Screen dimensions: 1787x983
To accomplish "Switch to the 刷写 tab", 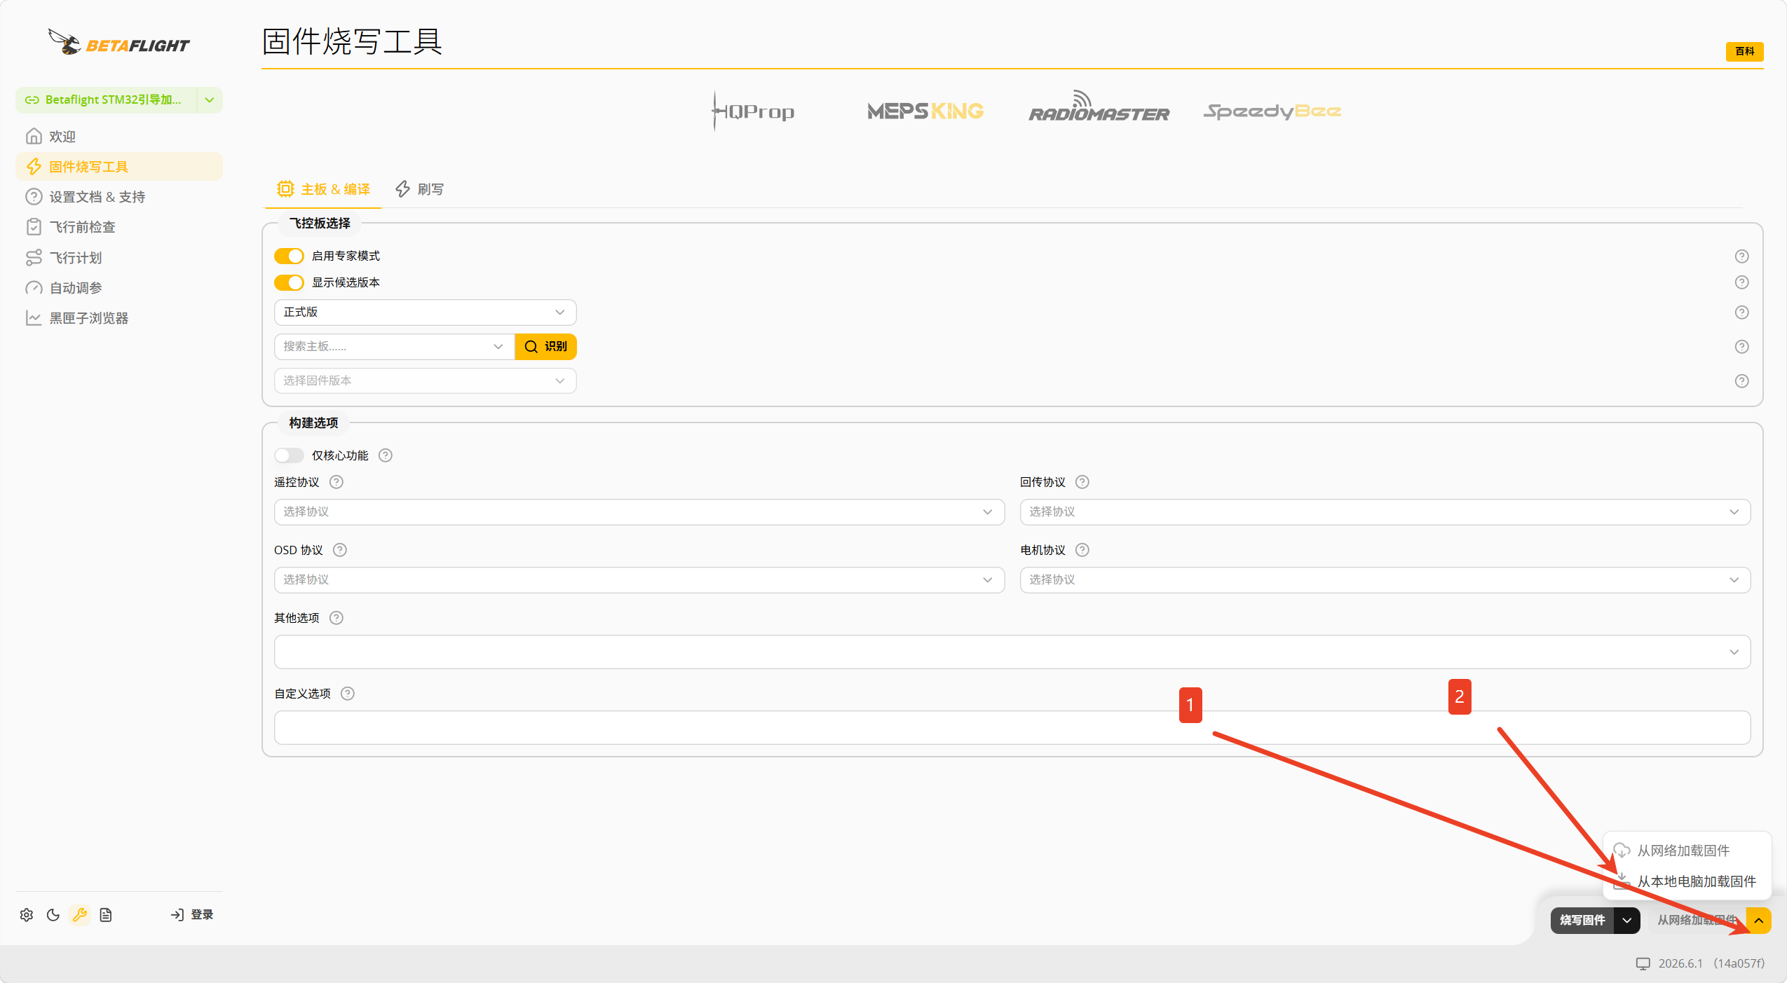I will [x=419, y=189].
